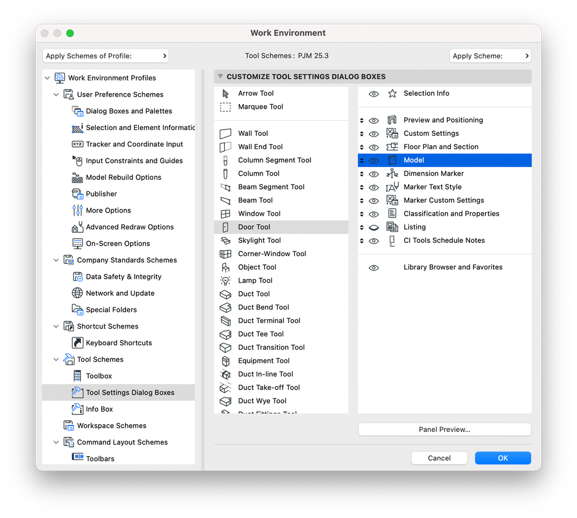Click the Cancel button
Viewport: 577px width, 518px height.
tap(439, 458)
